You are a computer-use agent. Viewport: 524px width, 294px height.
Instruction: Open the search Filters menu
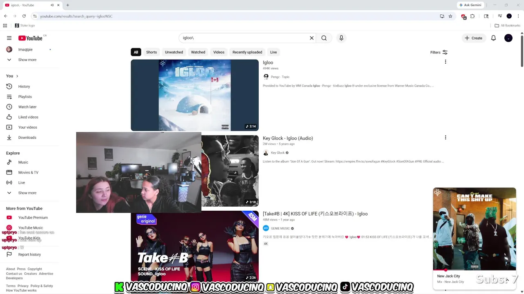(439, 52)
